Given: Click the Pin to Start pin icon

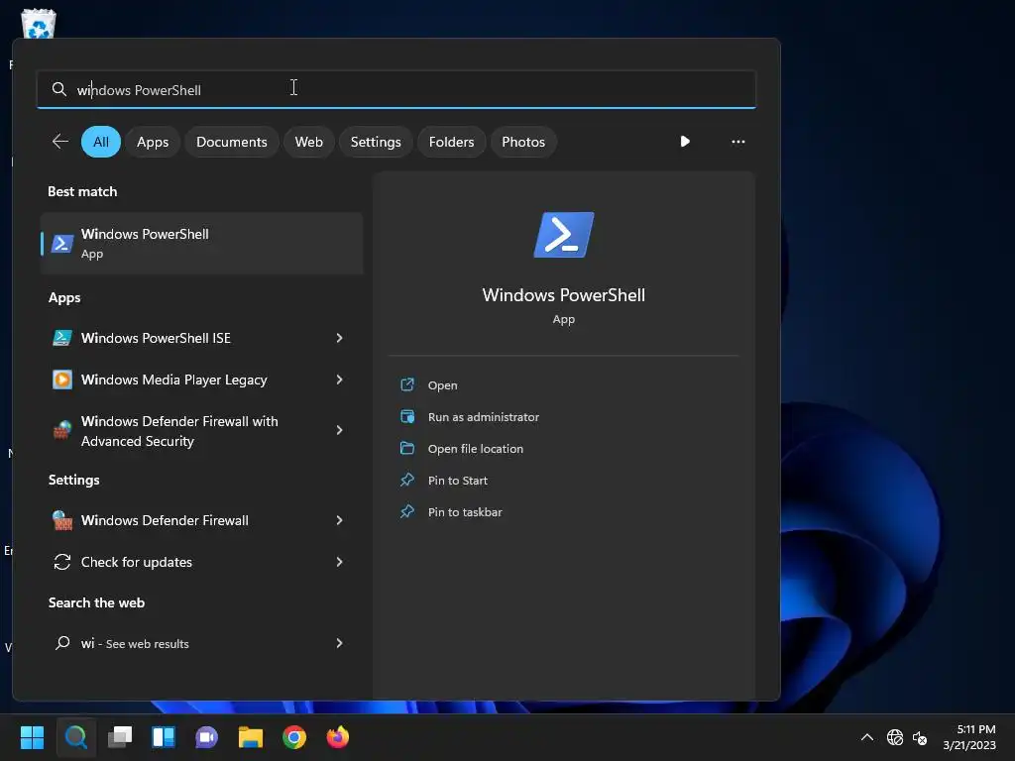Looking at the screenshot, I should 407,480.
